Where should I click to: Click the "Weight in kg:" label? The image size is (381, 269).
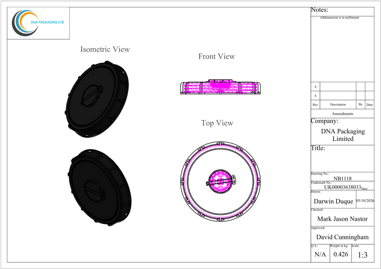[339, 246]
